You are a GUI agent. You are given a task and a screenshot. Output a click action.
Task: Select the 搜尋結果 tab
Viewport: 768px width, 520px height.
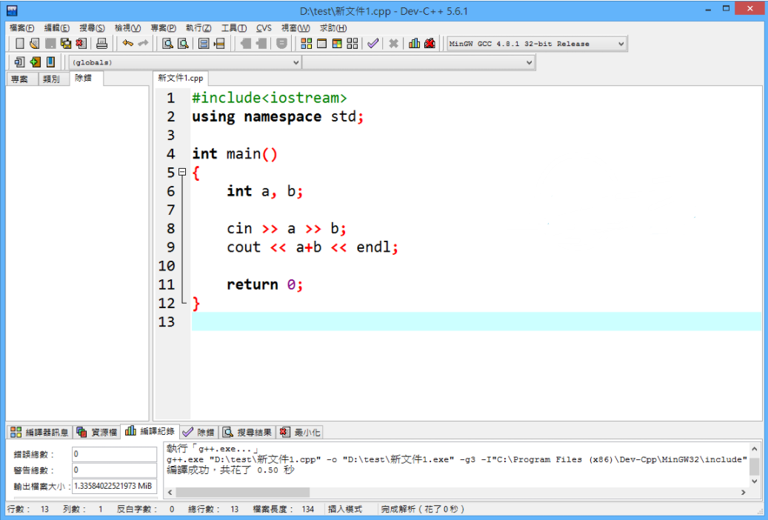click(248, 432)
